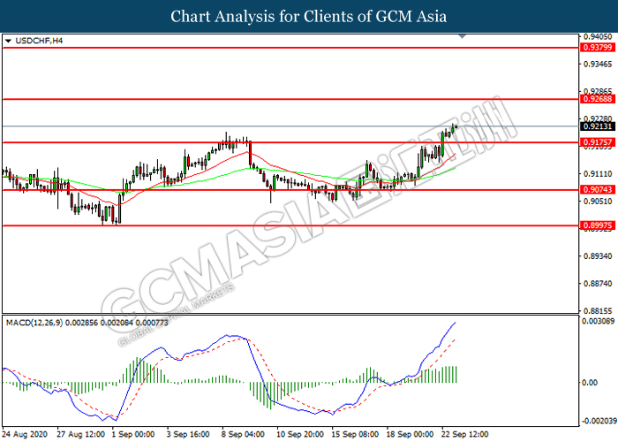This screenshot has height=442, width=618.
Task: Click the current price tag 0.92131
Action: [x=598, y=126]
